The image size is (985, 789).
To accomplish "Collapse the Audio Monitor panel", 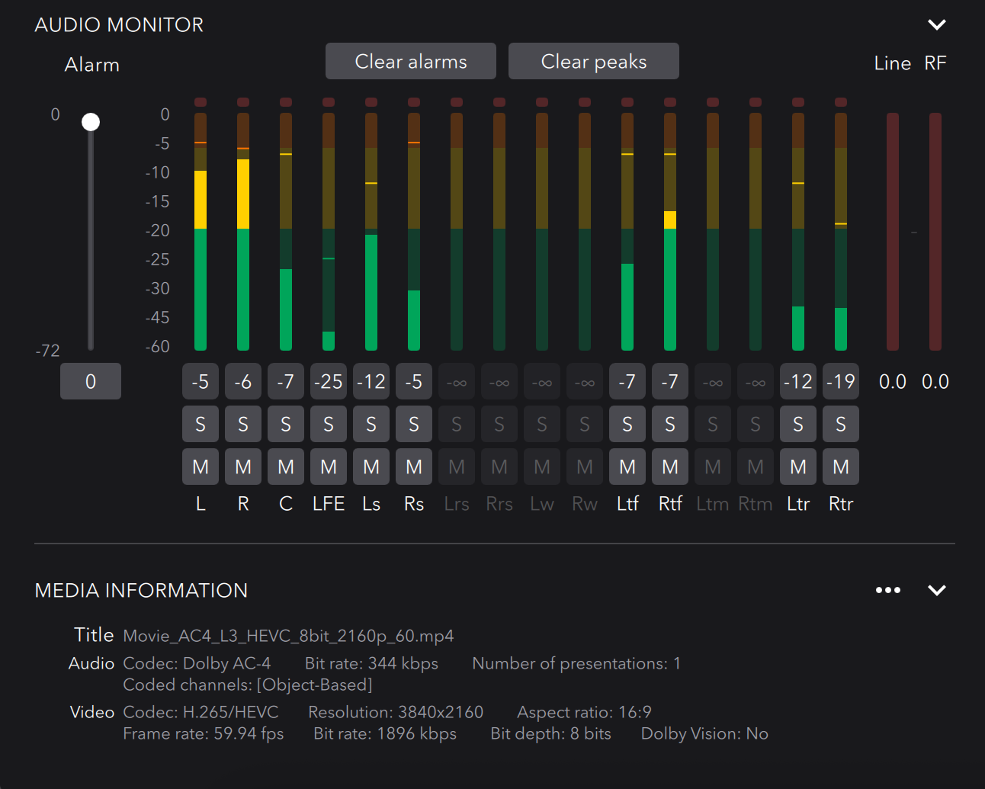I will (x=936, y=24).
